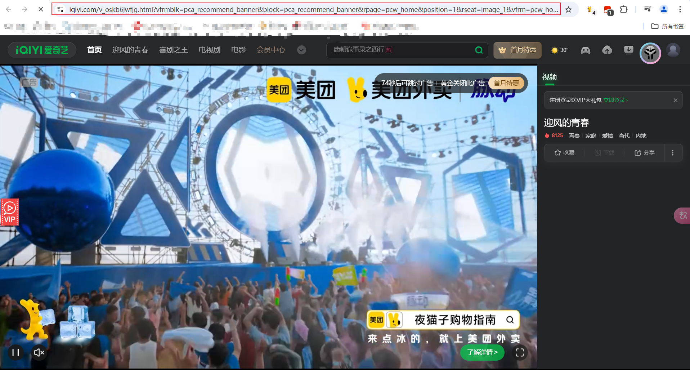This screenshot has width=690, height=370.
Task: Click the 迎风的青春 title in side panel
Action: pyautogui.click(x=566, y=123)
